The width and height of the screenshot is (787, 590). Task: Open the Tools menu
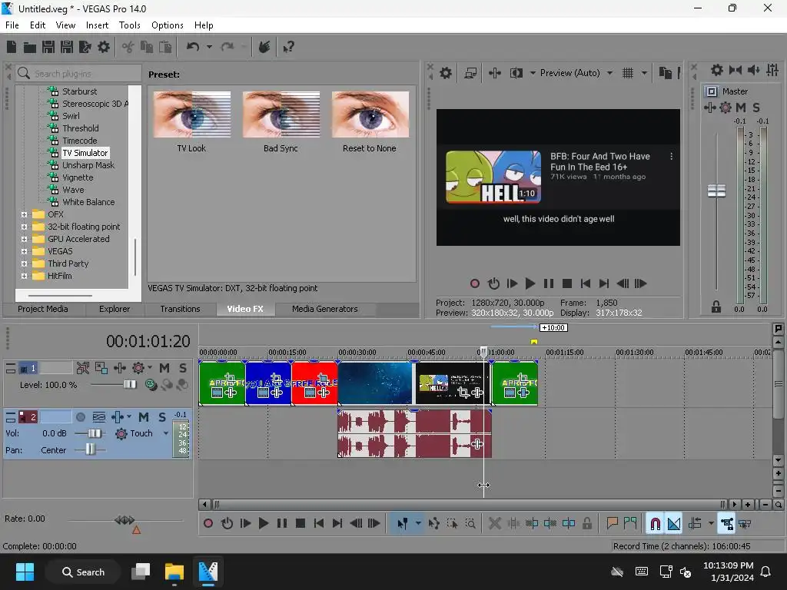click(x=129, y=25)
